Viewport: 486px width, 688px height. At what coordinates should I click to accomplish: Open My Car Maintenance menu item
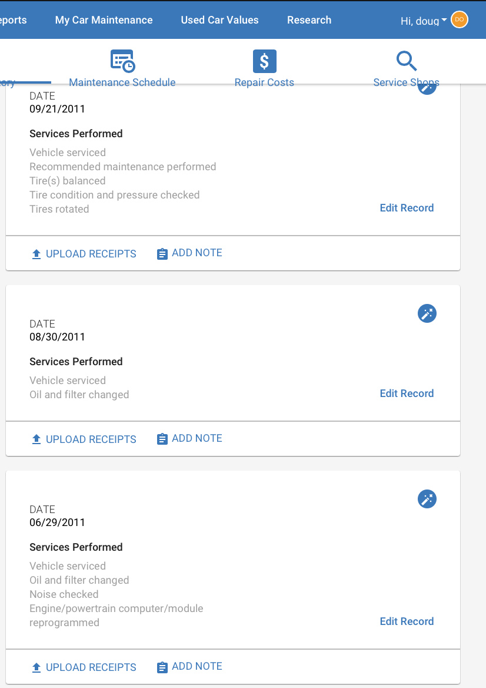[x=104, y=20]
